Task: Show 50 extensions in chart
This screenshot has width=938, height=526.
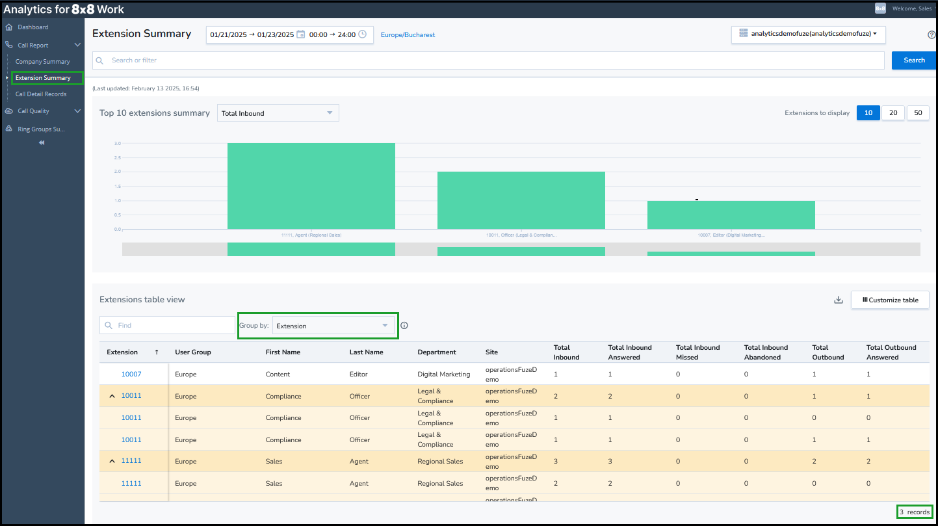Action: (x=918, y=112)
